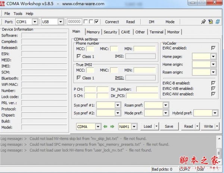Open the Hybrid pref dropdown

pos(215,113)
